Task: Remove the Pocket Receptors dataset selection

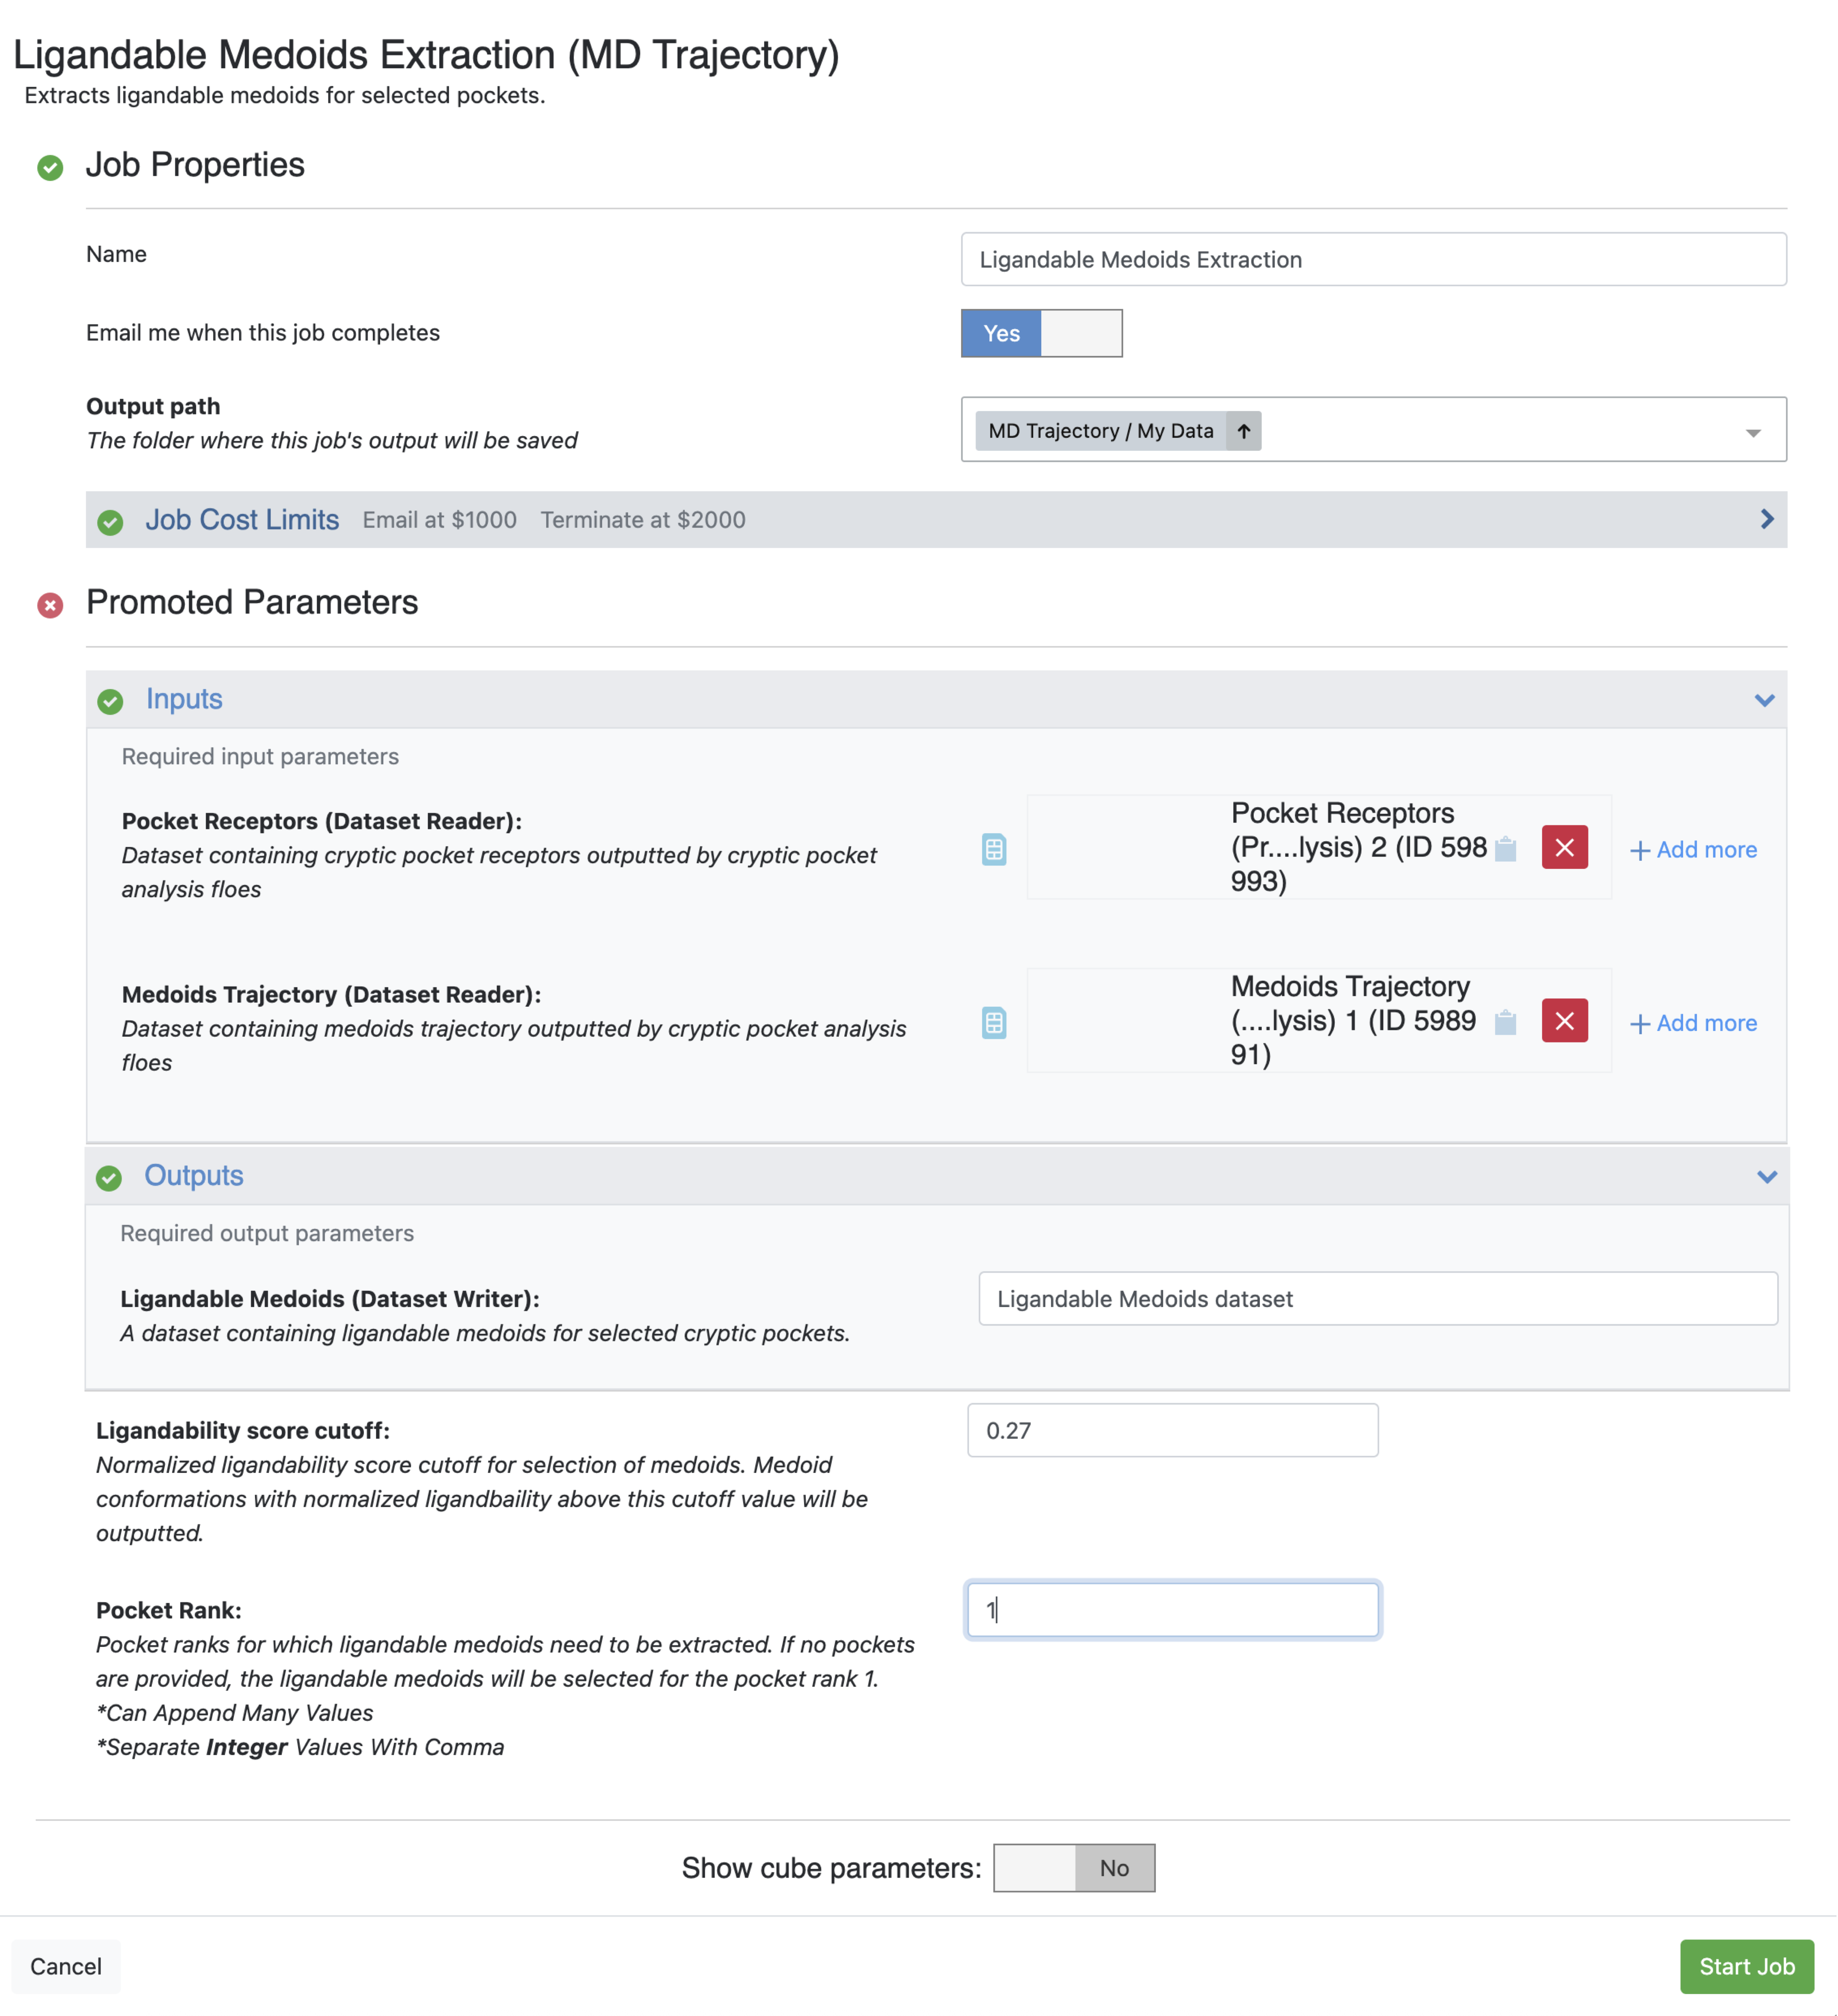Action: pyautogui.click(x=1565, y=847)
